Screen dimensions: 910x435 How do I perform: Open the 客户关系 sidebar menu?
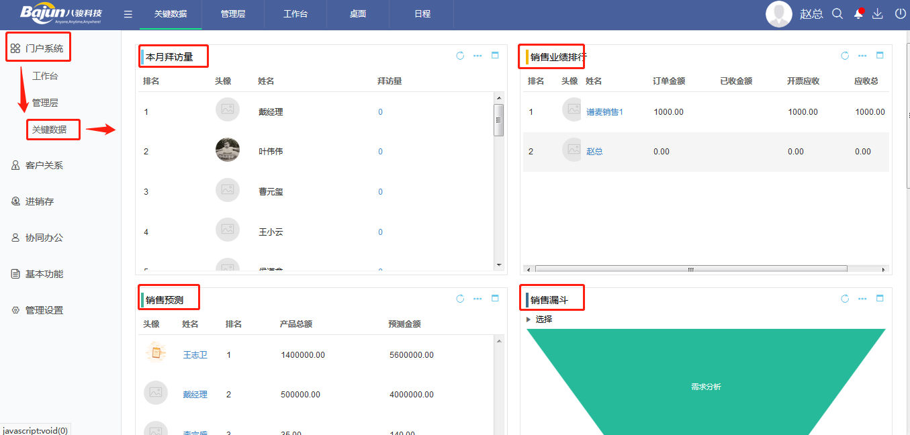pyautogui.click(x=38, y=164)
